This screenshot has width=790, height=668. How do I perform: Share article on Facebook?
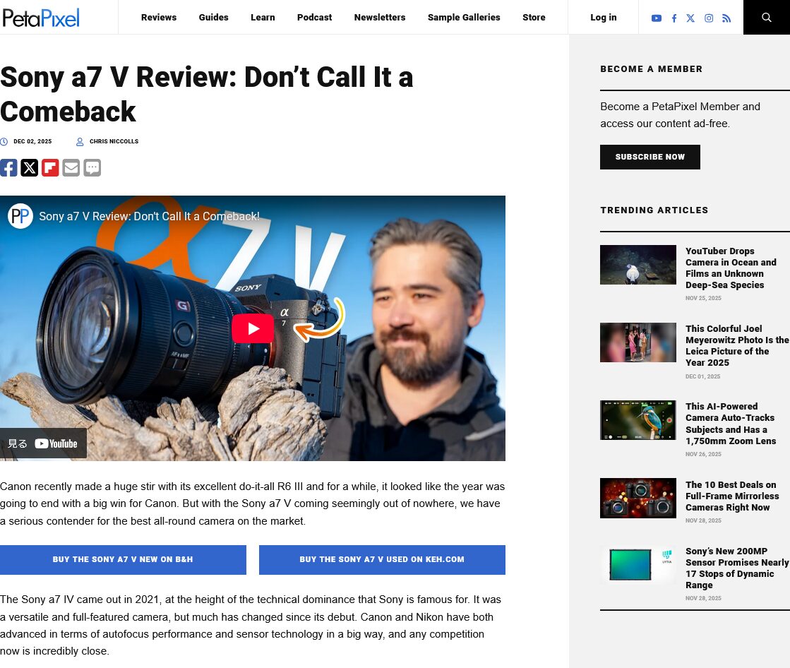point(8,168)
